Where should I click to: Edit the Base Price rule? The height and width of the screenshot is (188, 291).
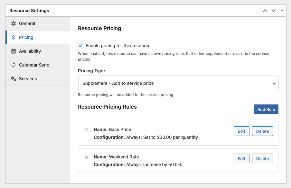pyautogui.click(x=241, y=131)
